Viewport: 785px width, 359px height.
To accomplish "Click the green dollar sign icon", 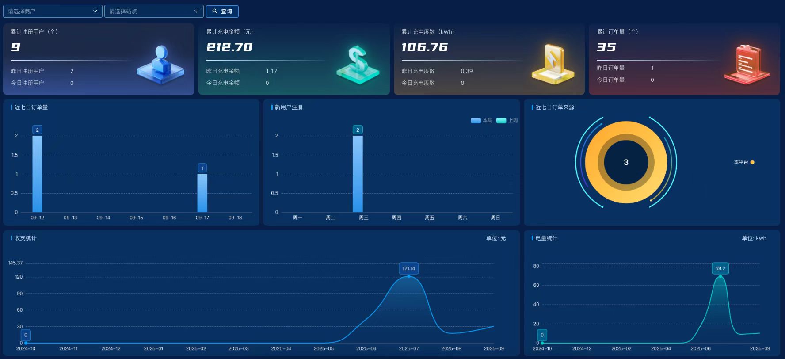I will pyautogui.click(x=358, y=65).
